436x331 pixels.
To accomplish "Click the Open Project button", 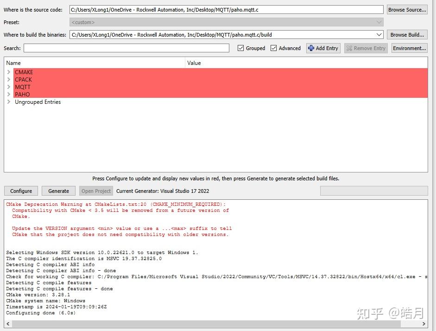I will pos(96,191).
